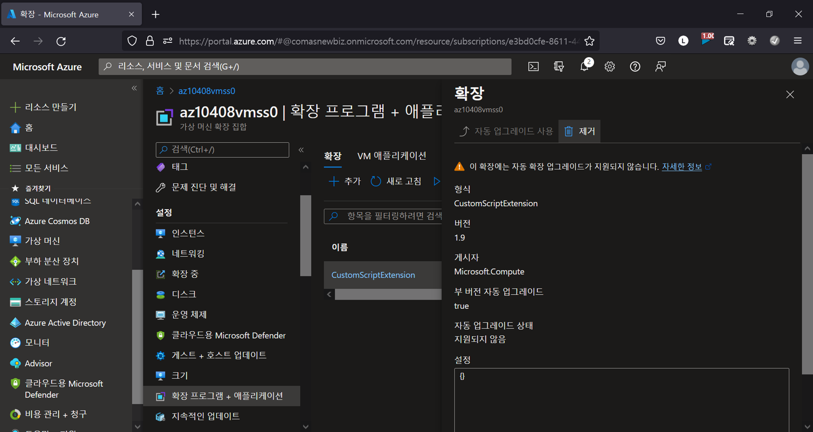Click the browser reload button
This screenshot has width=813, height=432.
(61, 41)
